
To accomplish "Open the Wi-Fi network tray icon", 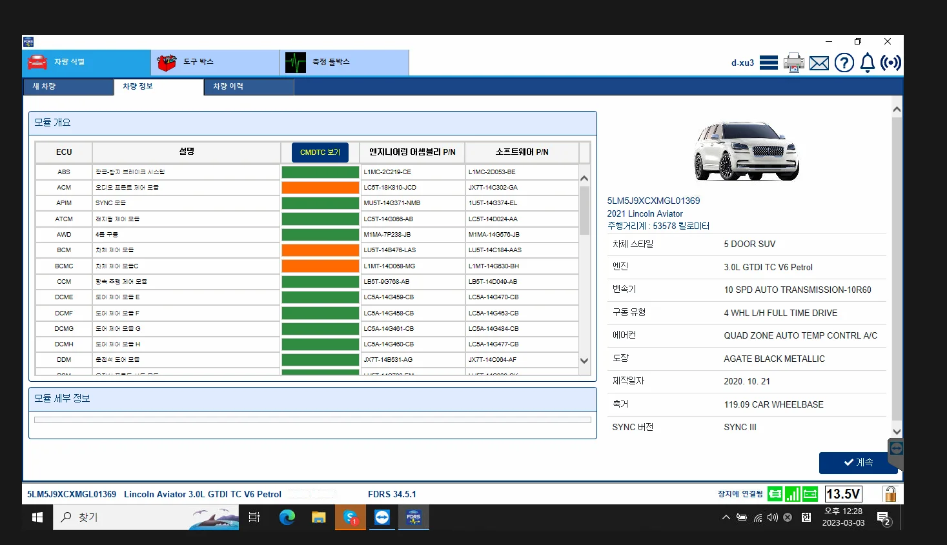I will click(x=758, y=517).
